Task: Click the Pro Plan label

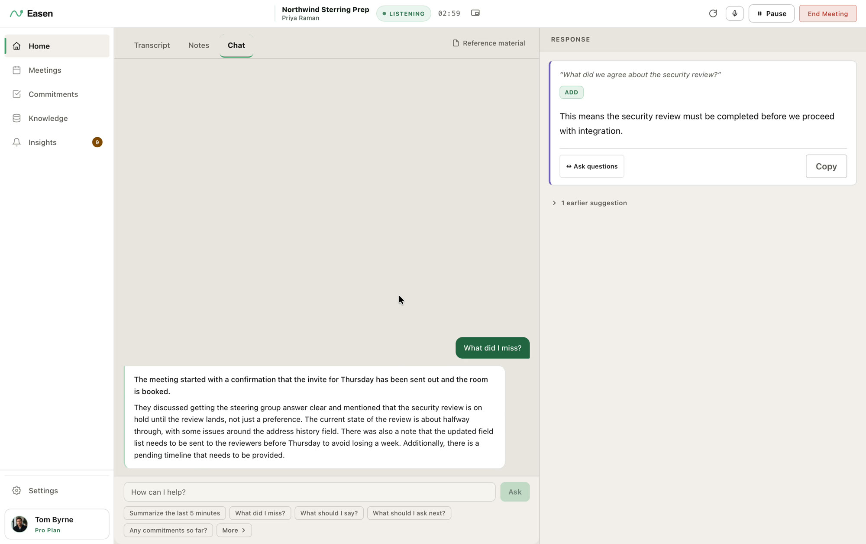Action: click(x=48, y=530)
